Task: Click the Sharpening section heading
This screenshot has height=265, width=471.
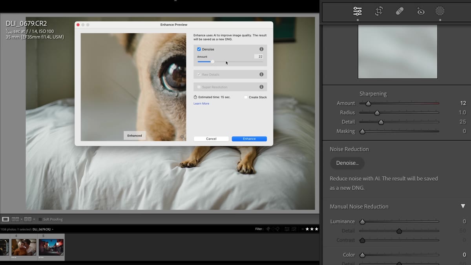Action: click(373, 94)
